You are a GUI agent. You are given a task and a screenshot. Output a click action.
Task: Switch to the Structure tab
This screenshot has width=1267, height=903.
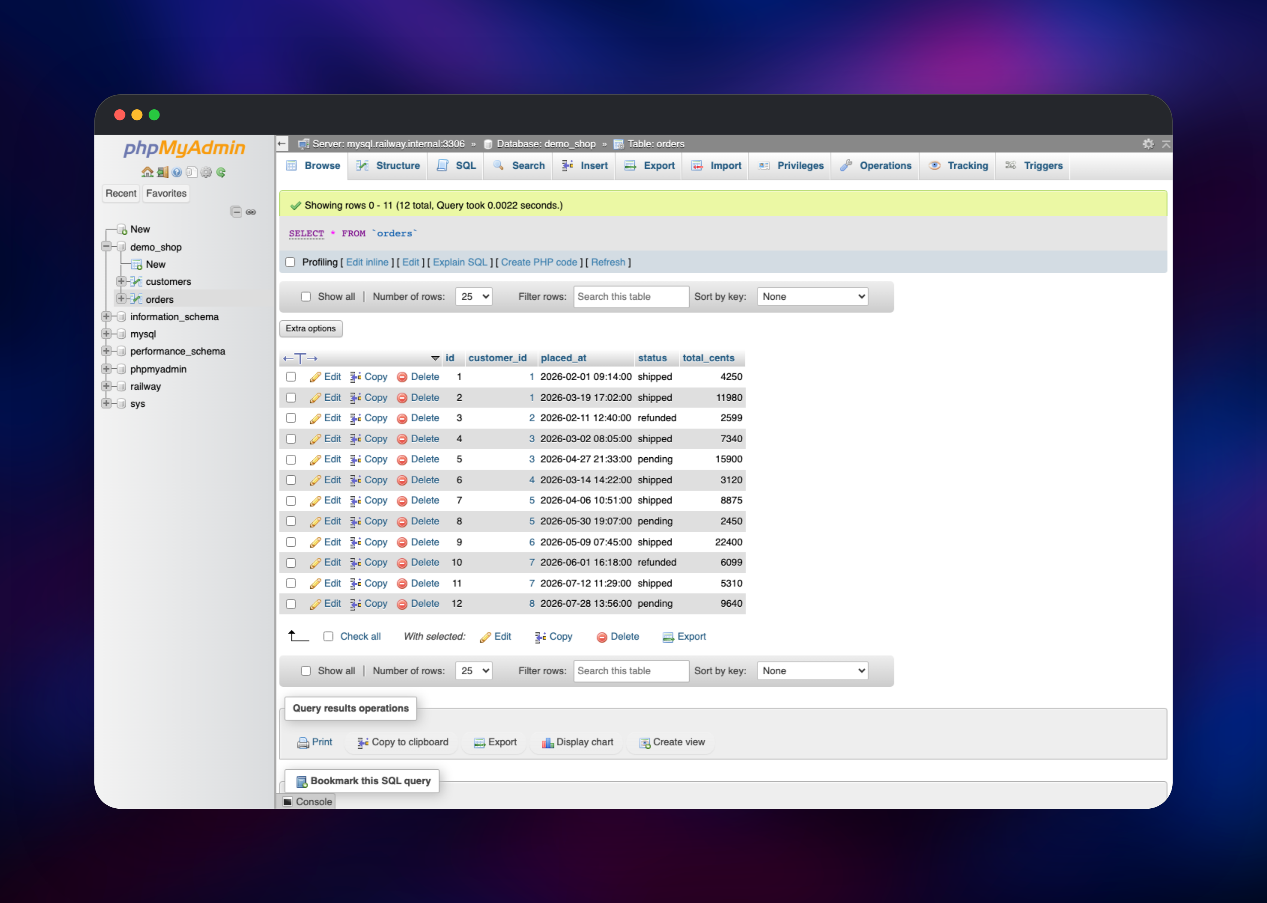[x=388, y=166]
